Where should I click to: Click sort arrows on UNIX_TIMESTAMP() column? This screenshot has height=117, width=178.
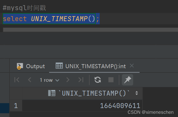tap(137, 93)
